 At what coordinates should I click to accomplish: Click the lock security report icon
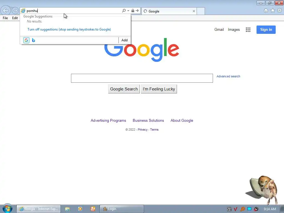pyautogui.click(x=133, y=11)
